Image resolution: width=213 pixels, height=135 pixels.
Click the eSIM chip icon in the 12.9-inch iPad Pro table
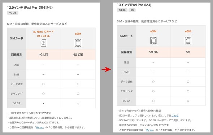click(78, 43)
